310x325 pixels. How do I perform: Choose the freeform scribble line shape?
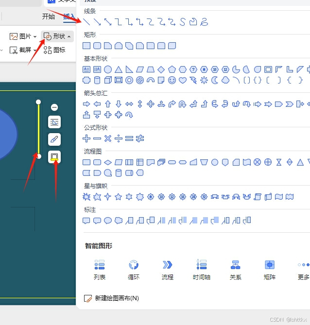pos(204,22)
